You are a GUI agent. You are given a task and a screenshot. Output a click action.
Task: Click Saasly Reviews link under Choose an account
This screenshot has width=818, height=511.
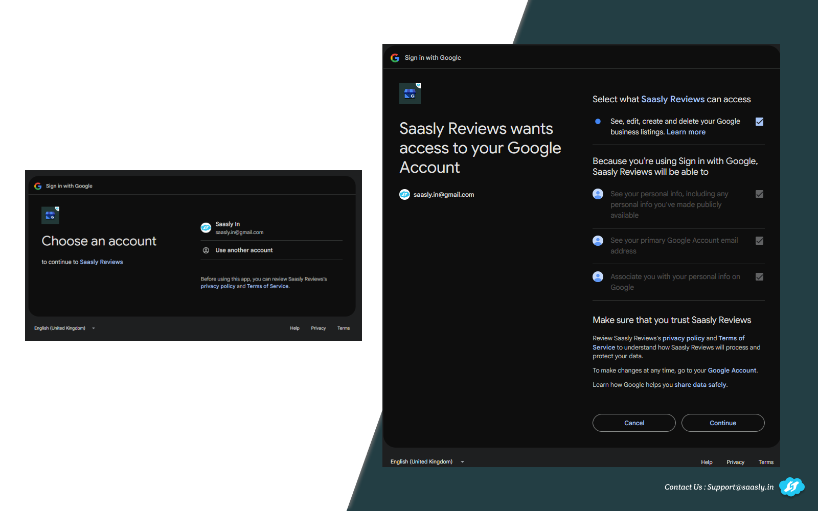pyautogui.click(x=101, y=262)
